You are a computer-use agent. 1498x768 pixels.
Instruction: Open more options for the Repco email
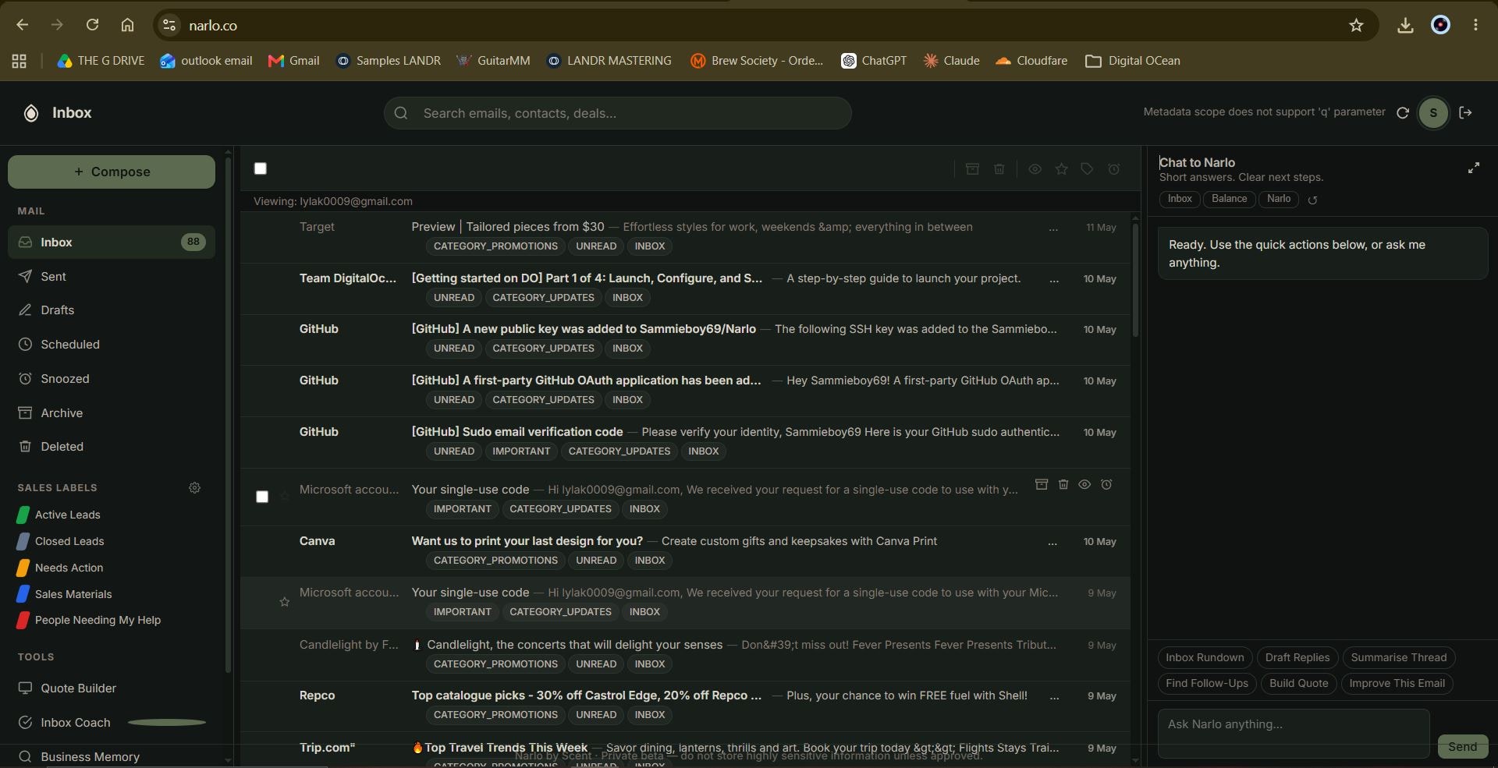click(1054, 696)
